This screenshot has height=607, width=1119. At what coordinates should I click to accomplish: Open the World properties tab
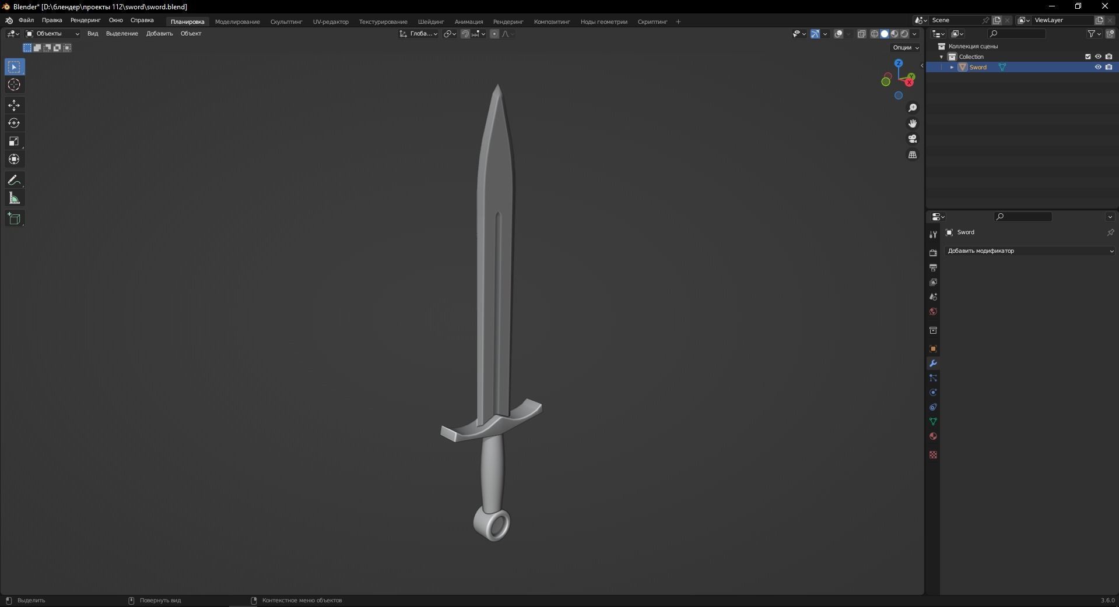(x=933, y=312)
